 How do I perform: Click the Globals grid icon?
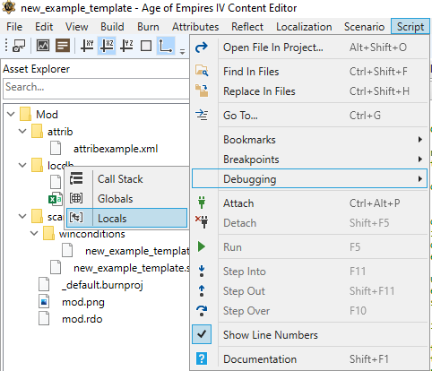(76, 198)
